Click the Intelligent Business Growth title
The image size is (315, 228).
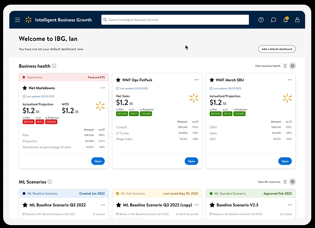pos(63,20)
